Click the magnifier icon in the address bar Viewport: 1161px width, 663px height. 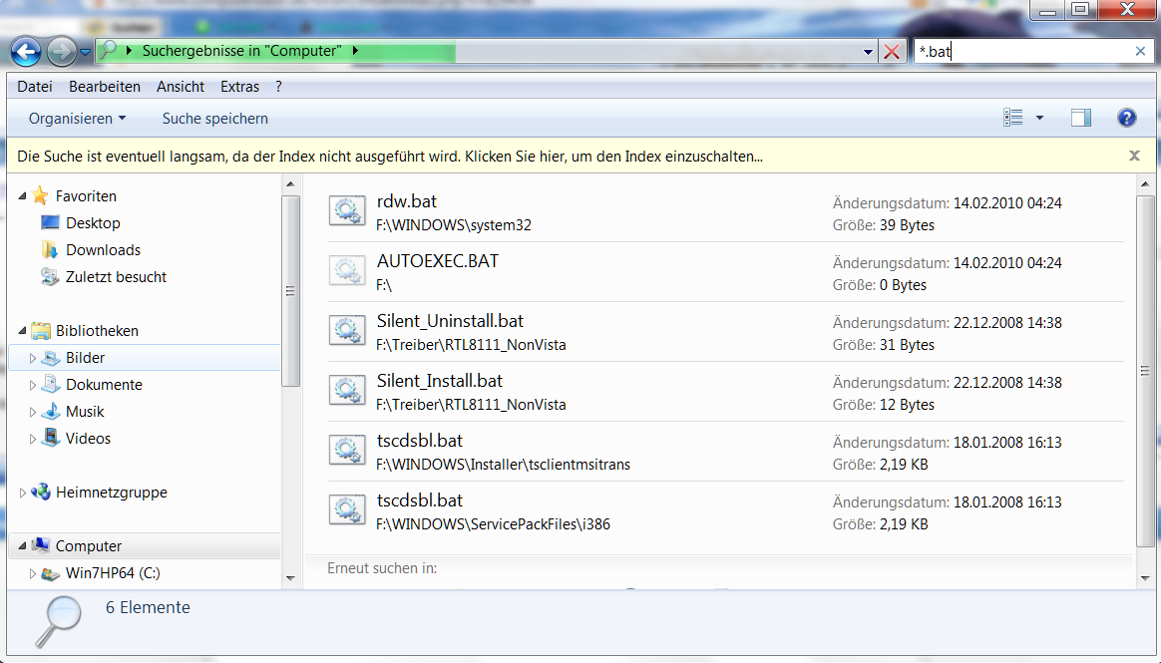click(x=108, y=50)
